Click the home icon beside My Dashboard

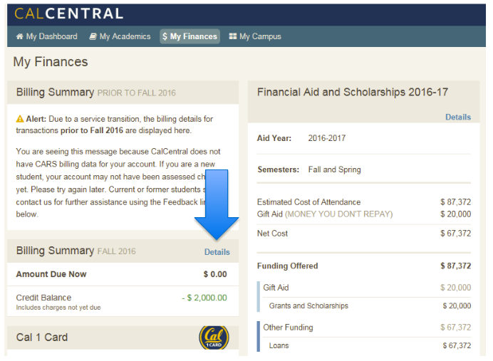click(x=20, y=36)
